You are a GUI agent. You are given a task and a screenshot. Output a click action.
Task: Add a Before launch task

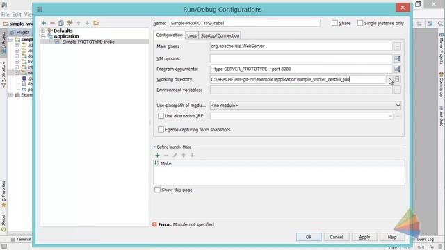click(x=158, y=155)
